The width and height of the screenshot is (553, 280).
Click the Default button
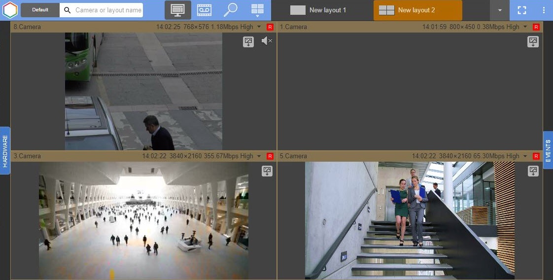40,10
